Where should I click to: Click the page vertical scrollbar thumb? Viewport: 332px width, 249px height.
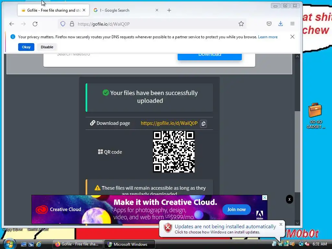tap(298, 152)
